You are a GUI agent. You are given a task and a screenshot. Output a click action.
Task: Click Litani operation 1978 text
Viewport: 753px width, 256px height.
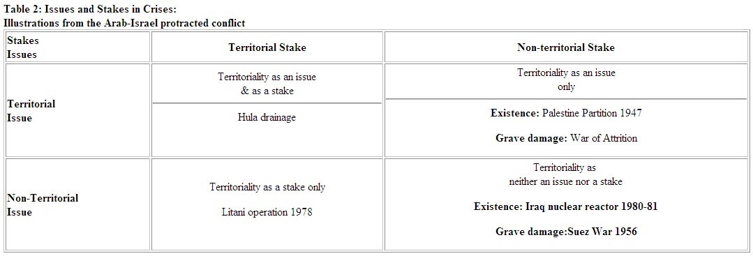point(267,211)
